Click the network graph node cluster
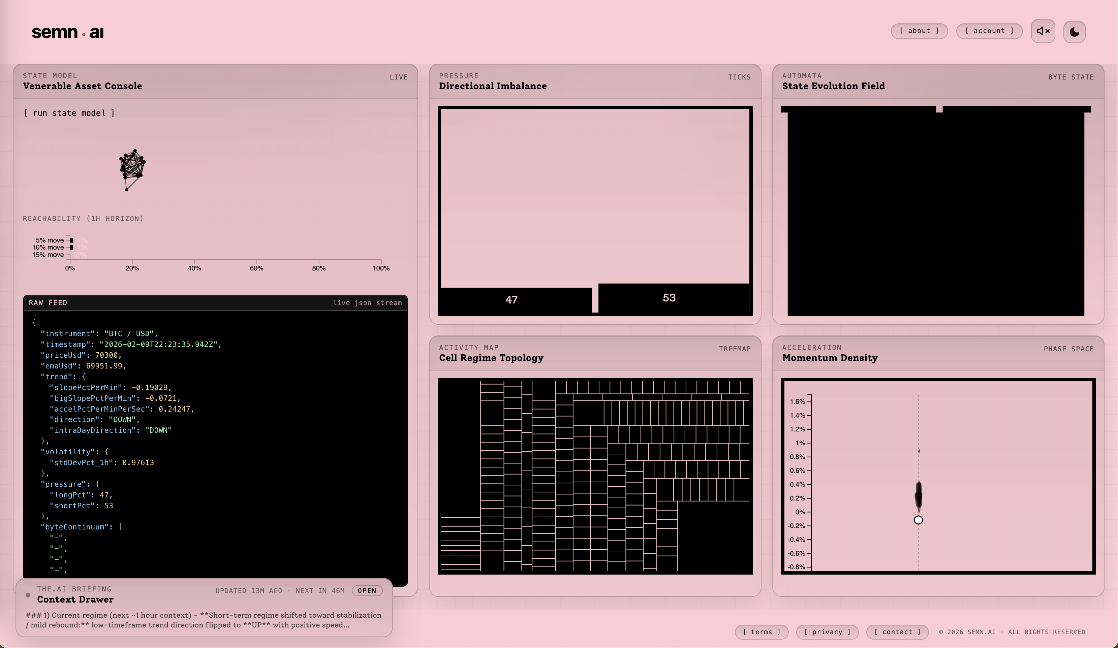 (x=132, y=166)
